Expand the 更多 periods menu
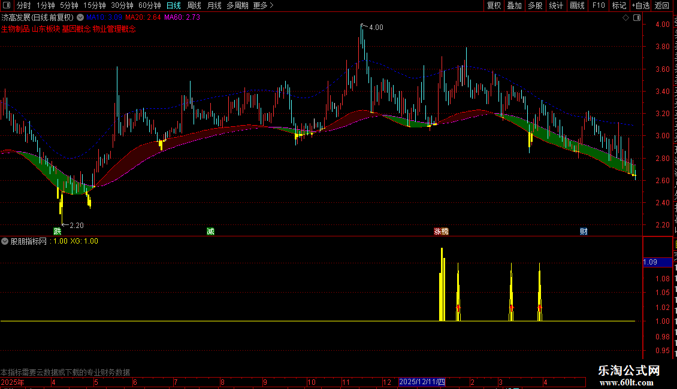The width and height of the screenshot is (677, 389). [x=264, y=5]
